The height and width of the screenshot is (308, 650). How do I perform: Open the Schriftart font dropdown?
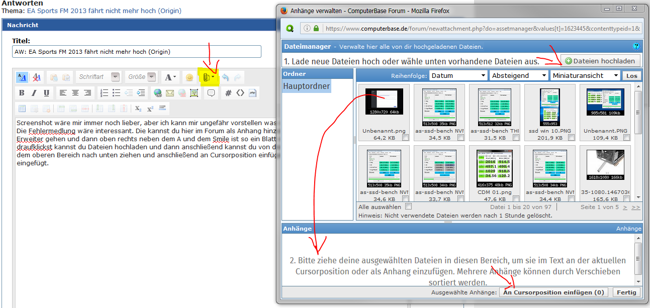tap(99, 77)
